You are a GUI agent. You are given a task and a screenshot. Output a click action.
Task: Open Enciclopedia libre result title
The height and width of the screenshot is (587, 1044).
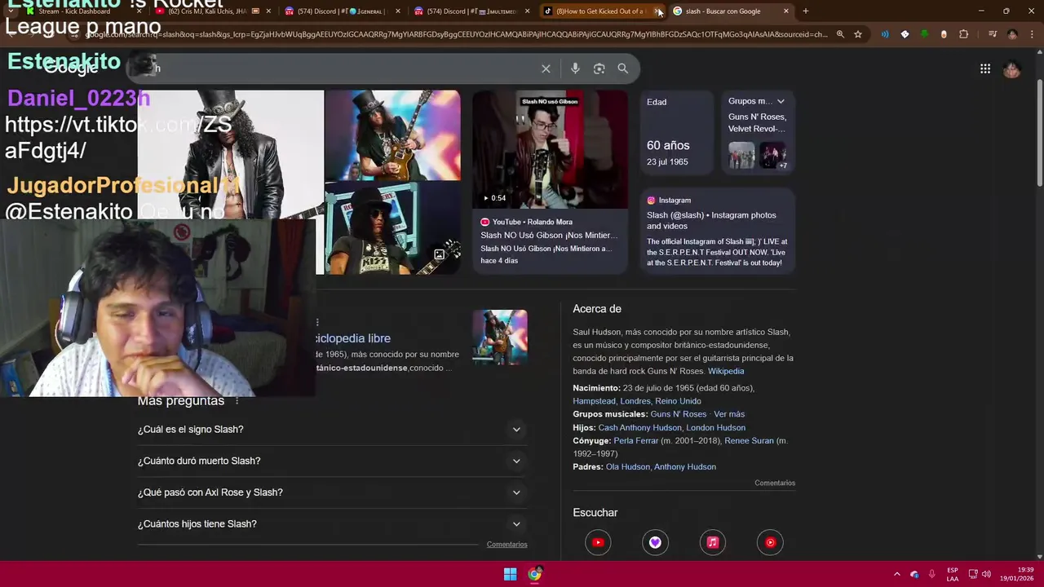[x=353, y=338]
